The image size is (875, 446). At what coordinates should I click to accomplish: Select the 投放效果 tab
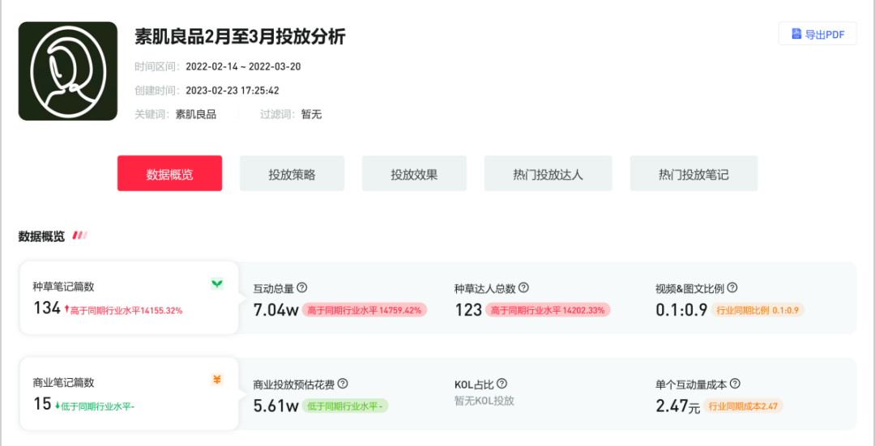414,174
